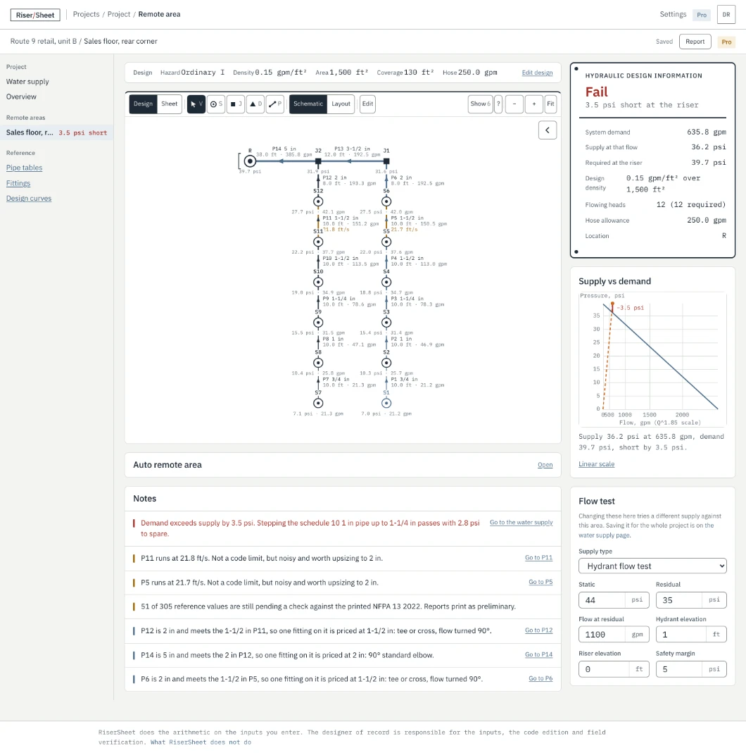Screen dimensions: 746x753
Task: Open What RiserSheet does not do link
Action: (x=201, y=742)
